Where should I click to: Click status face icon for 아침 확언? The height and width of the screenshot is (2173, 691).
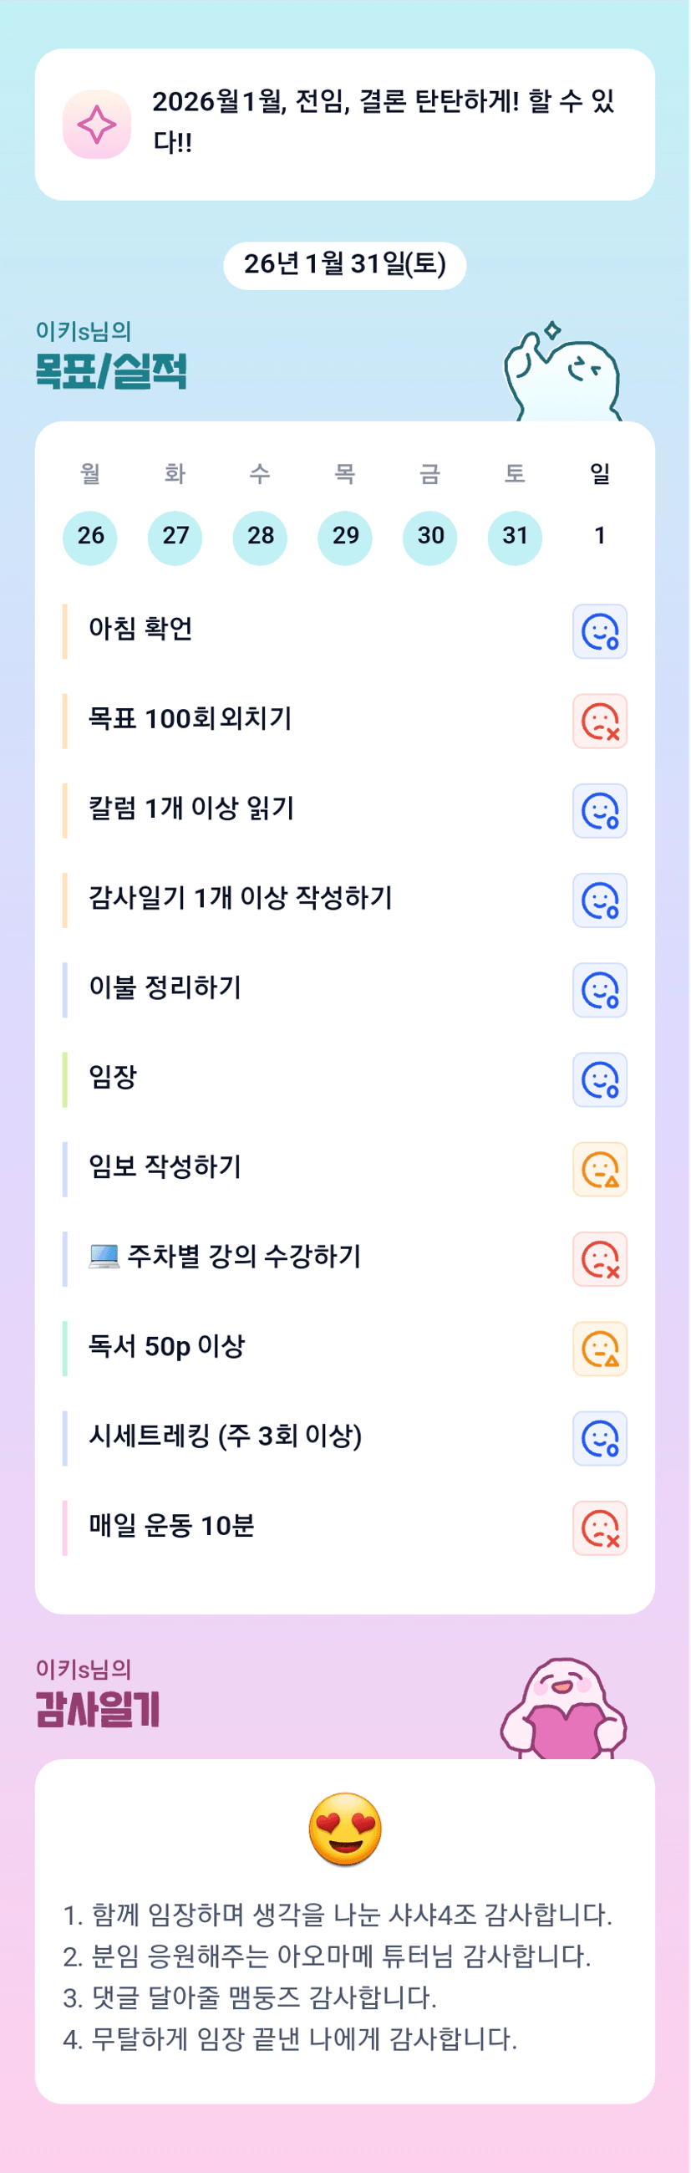click(x=599, y=632)
